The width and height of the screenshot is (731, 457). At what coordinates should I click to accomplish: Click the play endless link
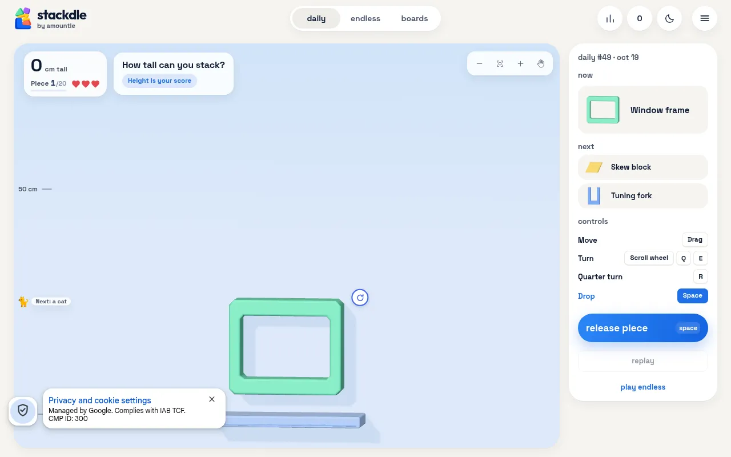click(643, 387)
